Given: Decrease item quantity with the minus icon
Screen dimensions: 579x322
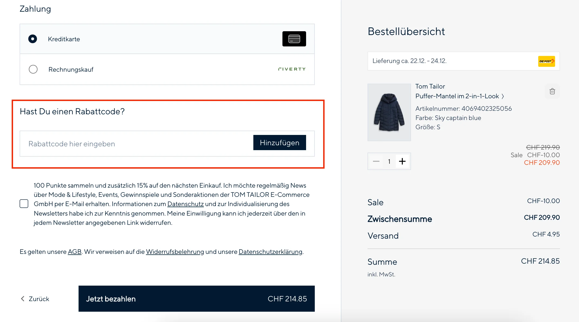Looking at the screenshot, I should [x=376, y=161].
